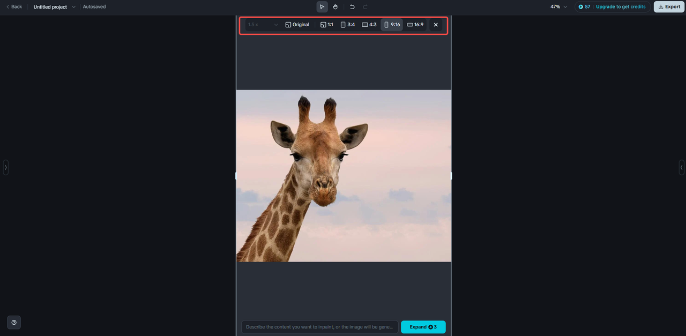Close the aspect ratio toolbar
Screen dimensions: 686x336
(436, 25)
